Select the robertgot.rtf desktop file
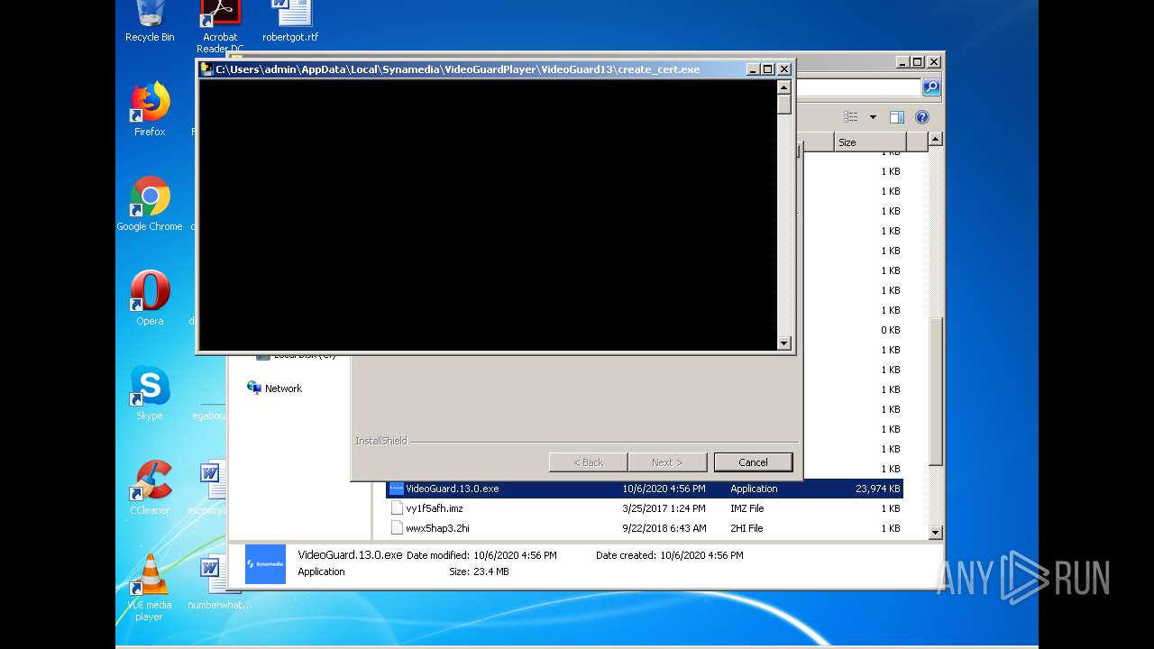Screen dimensions: 1154x649 (290, 21)
